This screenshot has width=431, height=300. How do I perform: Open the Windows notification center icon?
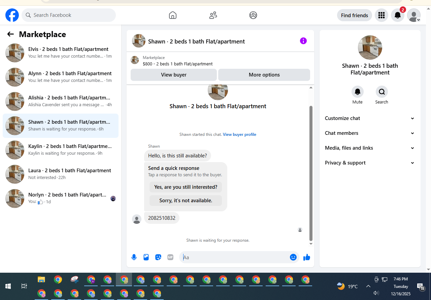click(420, 287)
